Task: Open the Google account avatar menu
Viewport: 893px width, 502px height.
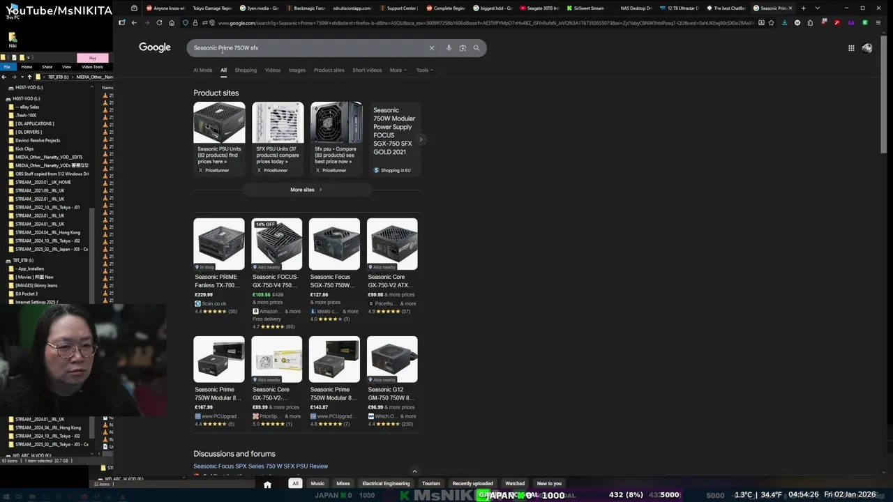Action: [x=866, y=48]
